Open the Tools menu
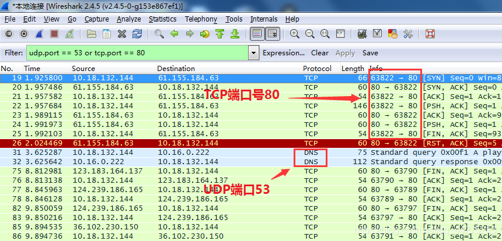Screen dimensions: 502x241 click(x=233, y=19)
